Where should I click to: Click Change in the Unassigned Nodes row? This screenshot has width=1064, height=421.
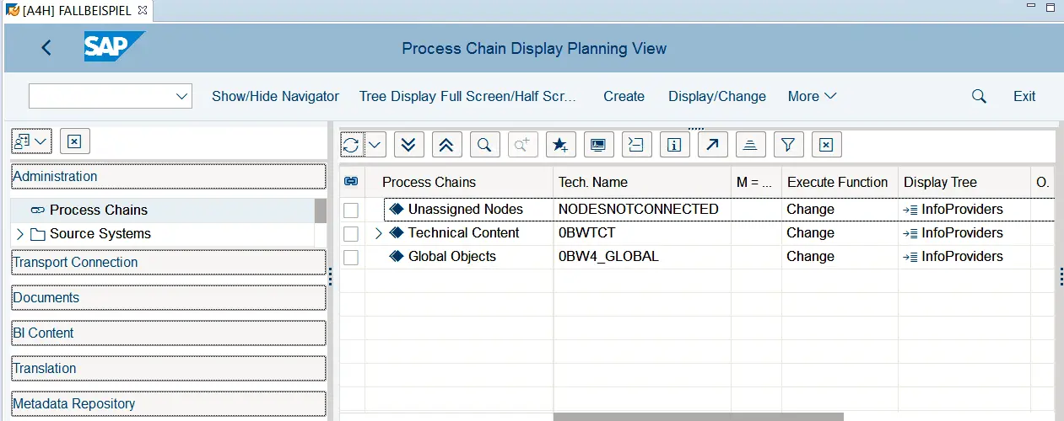click(810, 209)
